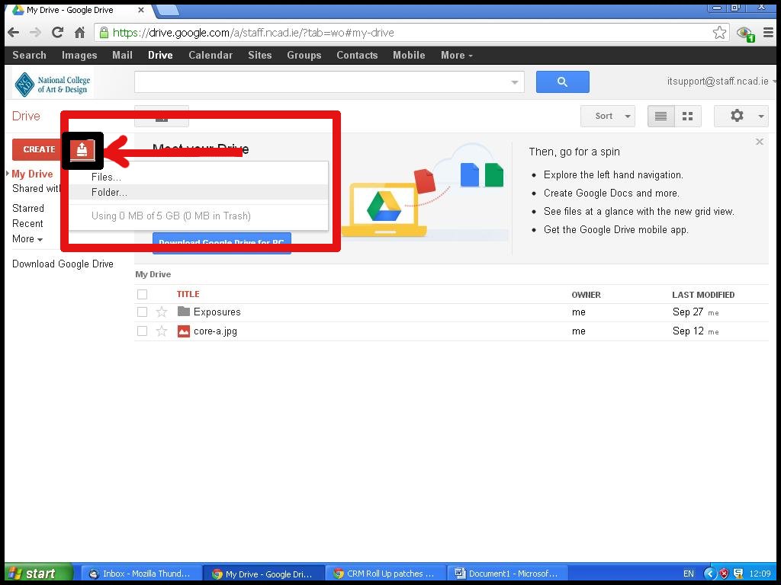Click the Google Drive tab favicon
Viewport: 781px width, 585px height.
(x=18, y=9)
